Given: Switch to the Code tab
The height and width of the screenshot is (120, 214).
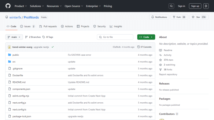Looking at the screenshot, I should point(12,26).
